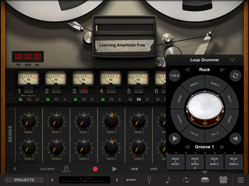Select the MAIN A wheel segment

194,84
